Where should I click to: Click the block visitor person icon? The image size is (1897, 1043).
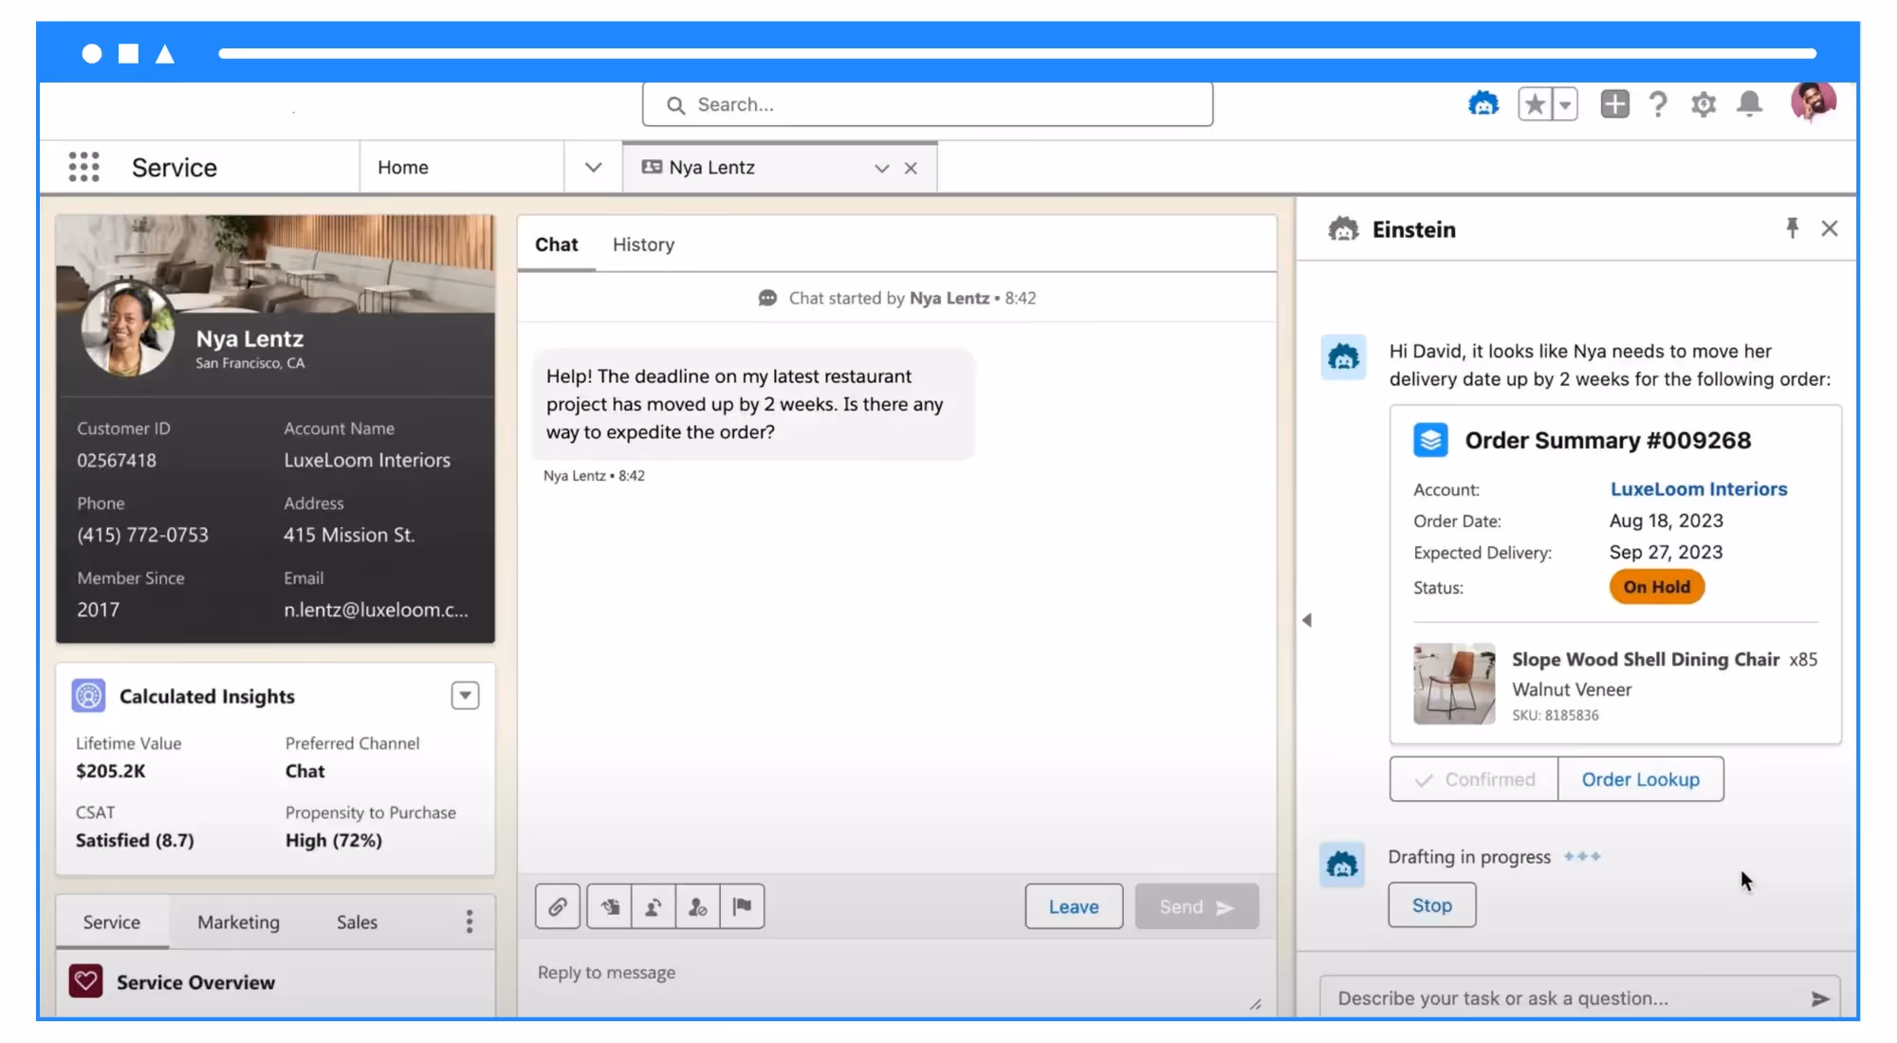coord(698,906)
